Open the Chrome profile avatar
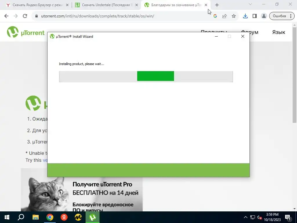 264,16
